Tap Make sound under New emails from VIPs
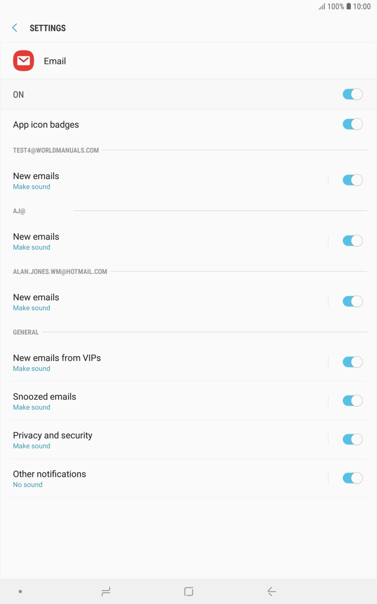Viewport: 377px width, 604px height. (31, 369)
